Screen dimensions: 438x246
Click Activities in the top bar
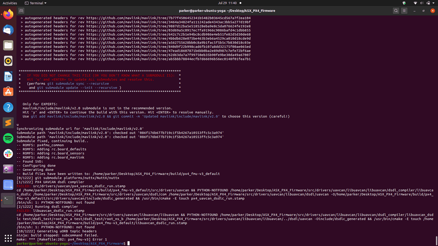(x=9, y=3)
